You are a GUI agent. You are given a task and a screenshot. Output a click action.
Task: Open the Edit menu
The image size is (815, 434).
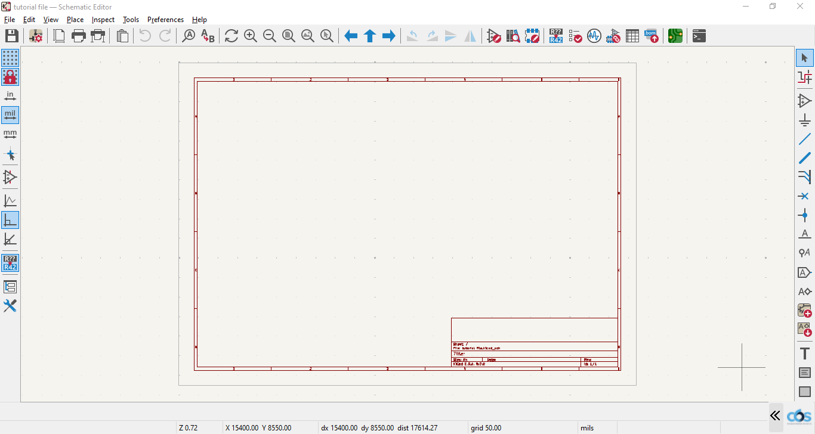coord(29,20)
